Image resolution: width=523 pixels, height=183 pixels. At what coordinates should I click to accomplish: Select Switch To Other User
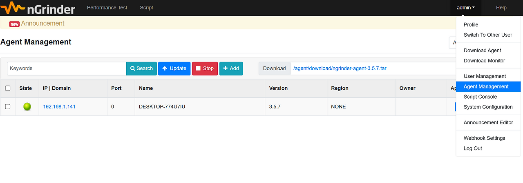point(488,35)
